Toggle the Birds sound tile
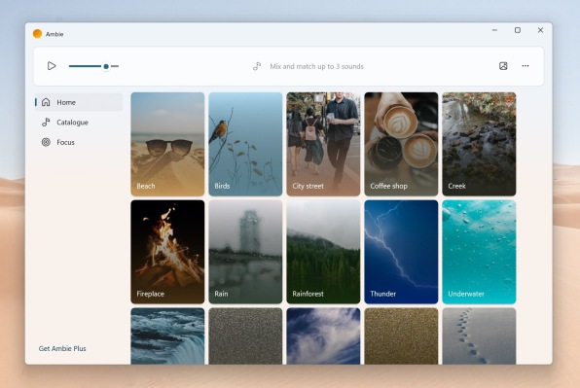 (x=245, y=144)
